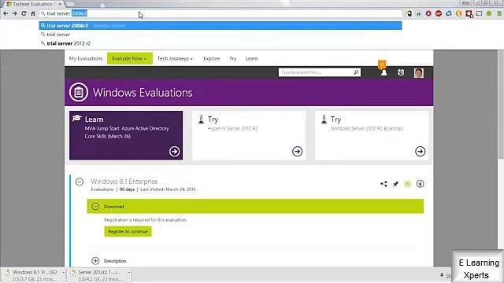Pin the Windows 8.1 Enterprise evaluation

(395, 184)
